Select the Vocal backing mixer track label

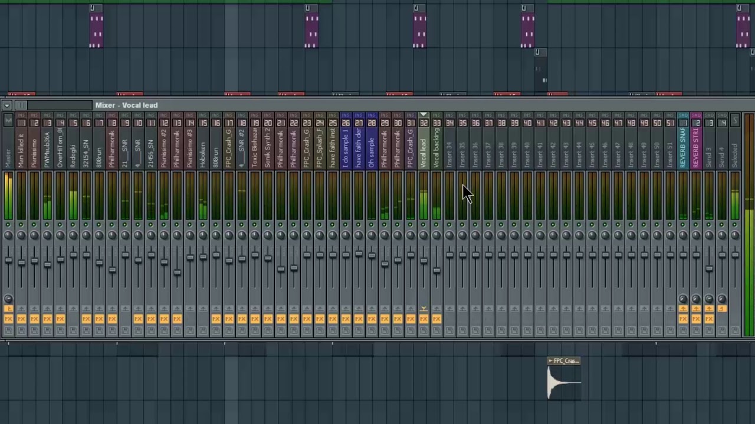(436, 148)
